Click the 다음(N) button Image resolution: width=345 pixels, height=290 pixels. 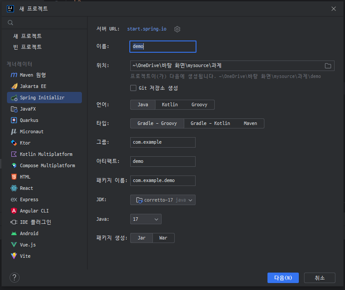point(283,278)
